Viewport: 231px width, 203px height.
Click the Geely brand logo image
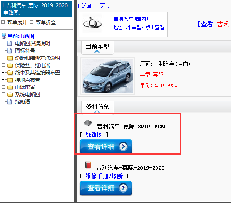pyautogui.click(x=92, y=23)
